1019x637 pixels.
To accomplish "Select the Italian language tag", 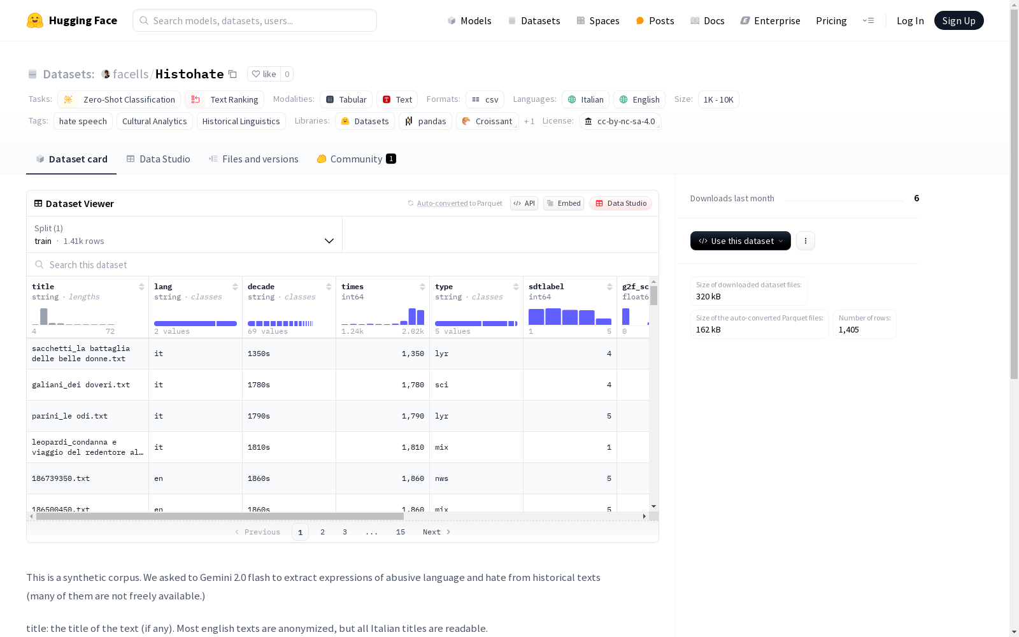I will pyautogui.click(x=585, y=99).
